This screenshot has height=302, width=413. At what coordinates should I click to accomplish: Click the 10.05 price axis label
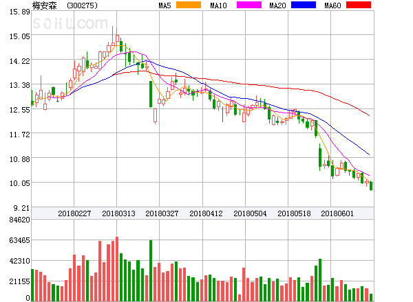coord(20,183)
